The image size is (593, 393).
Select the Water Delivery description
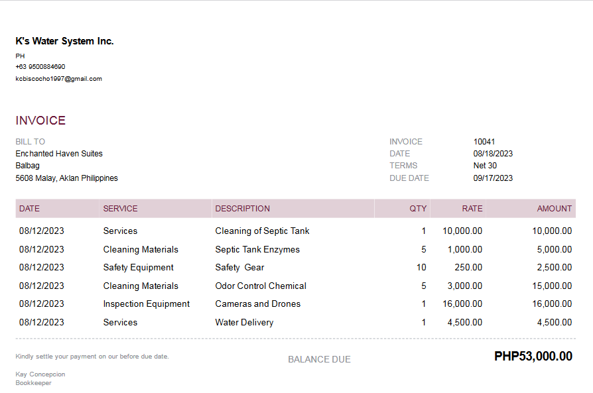click(x=244, y=323)
